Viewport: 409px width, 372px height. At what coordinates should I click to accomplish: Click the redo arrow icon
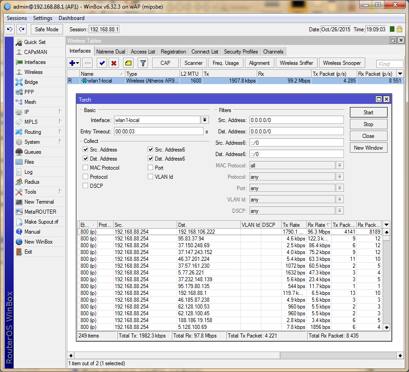pyautogui.click(x=21, y=29)
